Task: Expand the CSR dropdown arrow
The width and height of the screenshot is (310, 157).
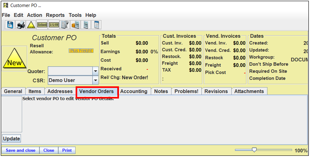Action: coord(95,80)
